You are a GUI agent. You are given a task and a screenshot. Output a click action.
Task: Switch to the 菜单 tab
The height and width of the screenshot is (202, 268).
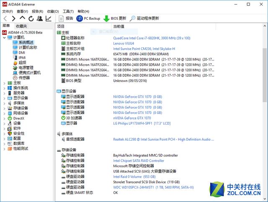coord(6,26)
